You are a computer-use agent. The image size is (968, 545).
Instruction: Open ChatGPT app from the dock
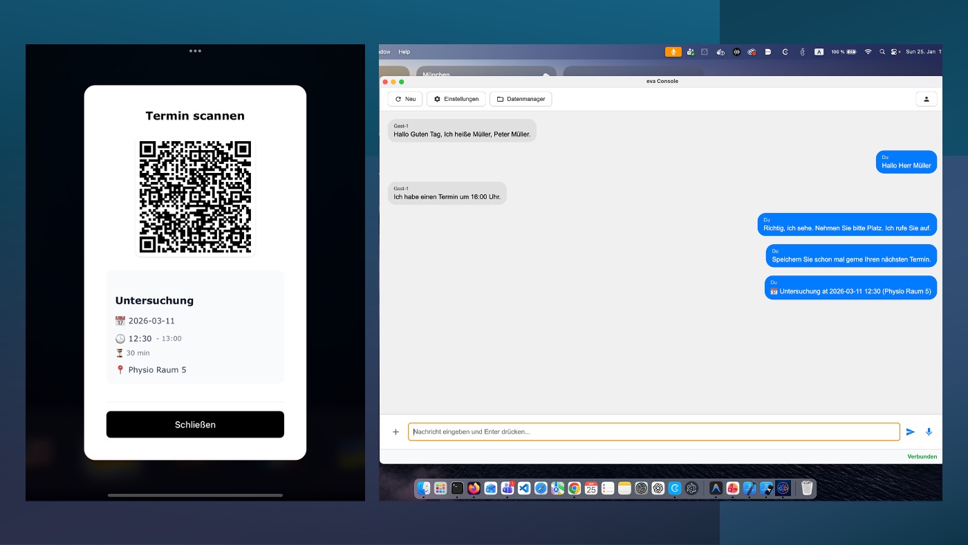pos(658,488)
